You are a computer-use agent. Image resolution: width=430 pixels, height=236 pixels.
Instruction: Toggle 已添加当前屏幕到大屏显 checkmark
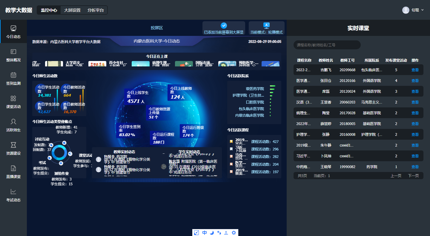pyautogui.click(x=224, y=26)
